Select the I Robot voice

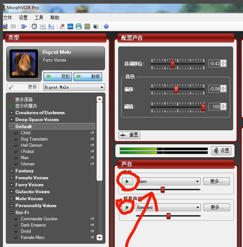(x=27, y=151)
